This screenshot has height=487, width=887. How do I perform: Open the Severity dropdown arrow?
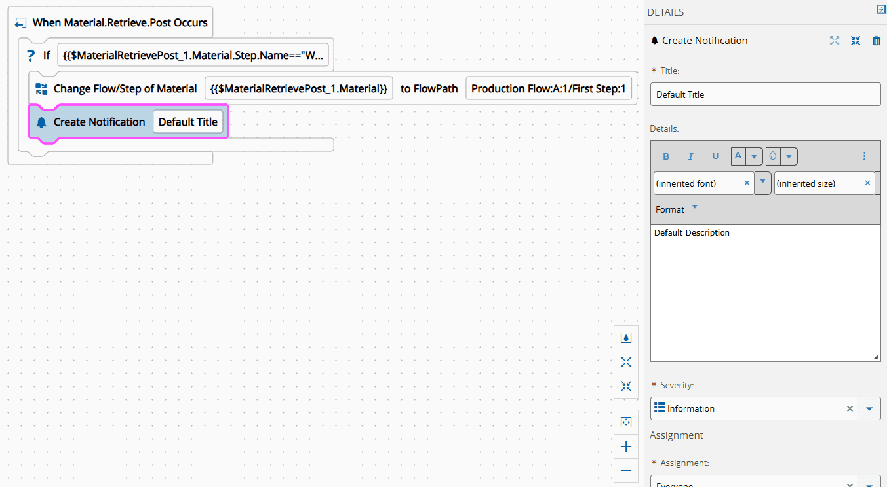pyautogui.click(x=869, y=408)
